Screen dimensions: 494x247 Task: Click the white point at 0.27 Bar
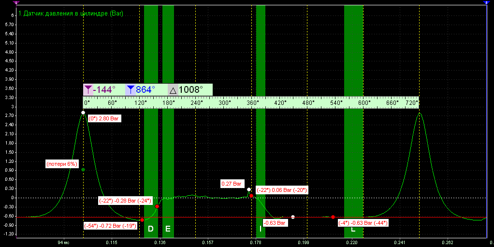[249, 189]
